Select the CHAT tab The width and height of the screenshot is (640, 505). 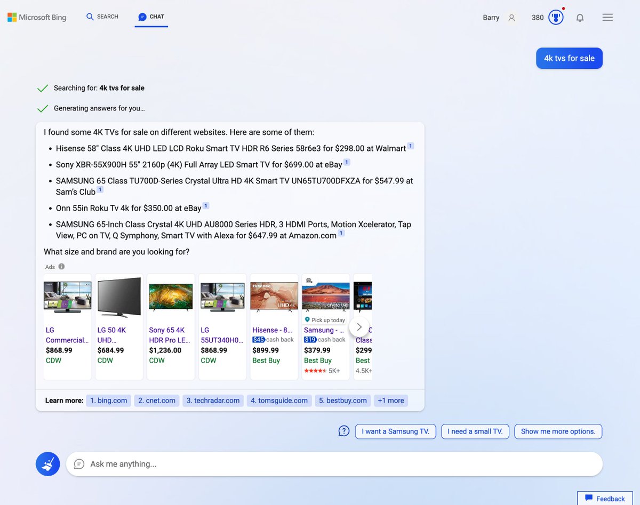[x=151, y=17]
